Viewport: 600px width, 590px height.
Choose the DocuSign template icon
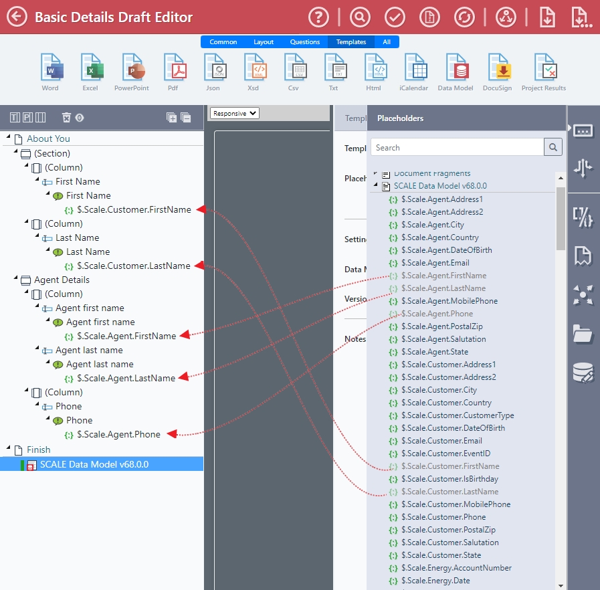point(497,72)
